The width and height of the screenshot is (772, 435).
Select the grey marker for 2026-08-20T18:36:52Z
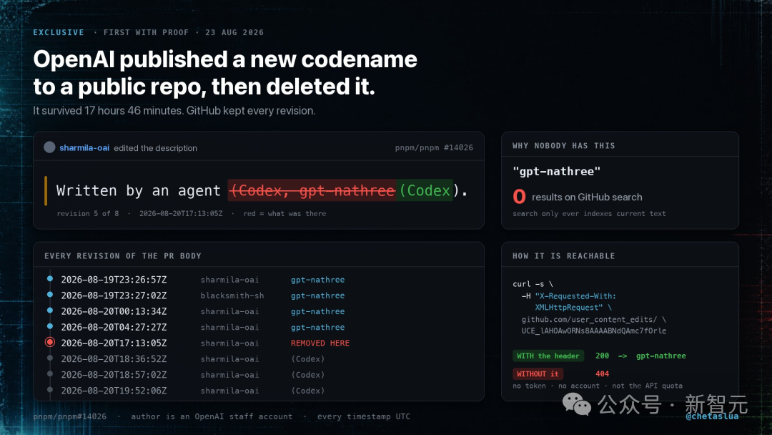(x=50, y=358)
